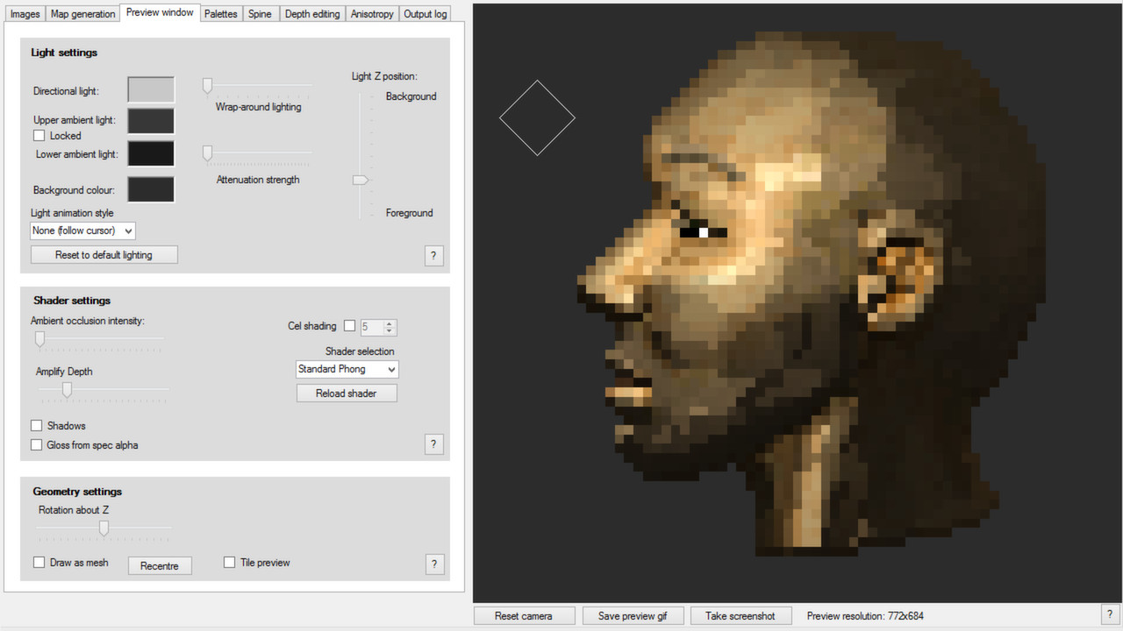Switch to the Output log tab
The width and height of the screenshot is (1123, 631).
(x=425, y=13)
